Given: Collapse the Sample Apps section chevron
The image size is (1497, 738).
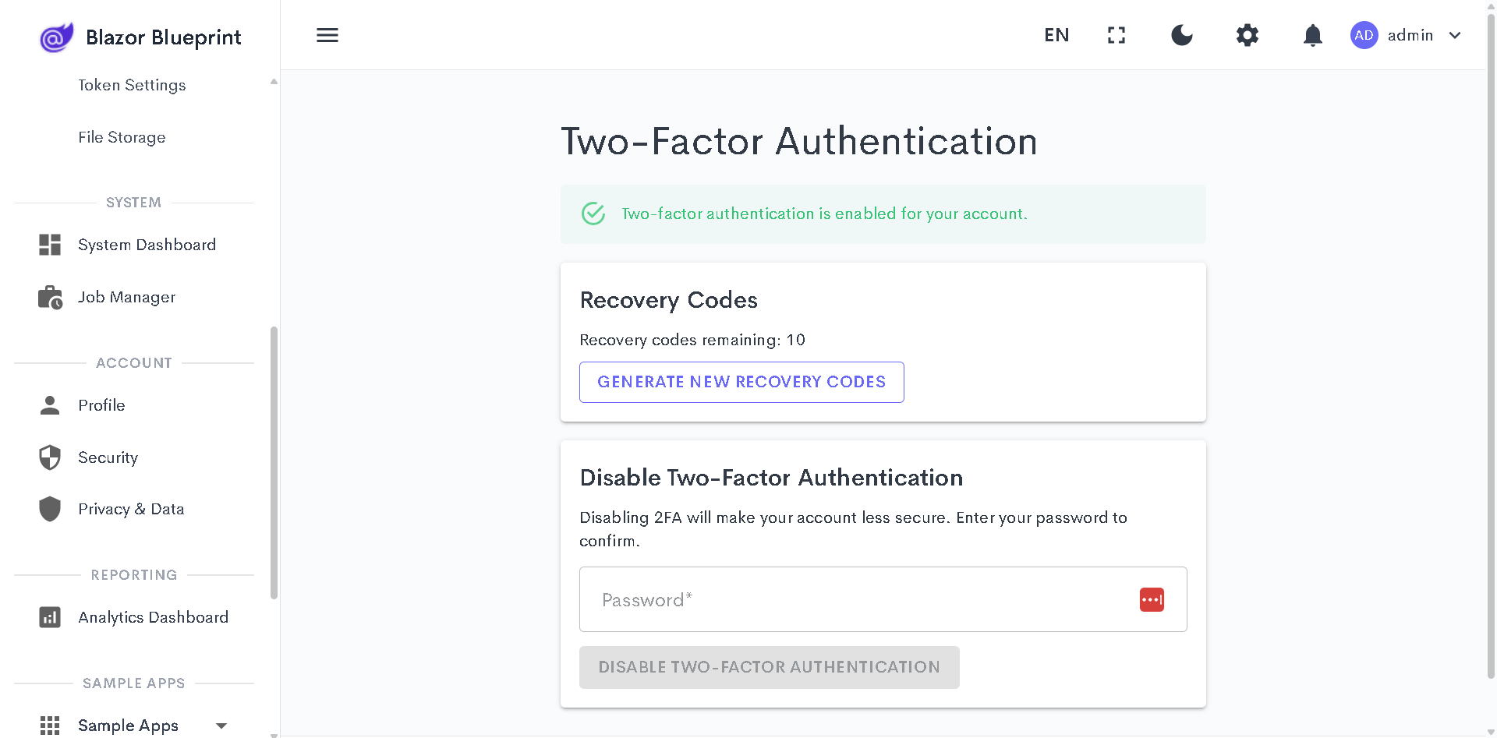Looking at the screenshot, I should click(221, 726).
